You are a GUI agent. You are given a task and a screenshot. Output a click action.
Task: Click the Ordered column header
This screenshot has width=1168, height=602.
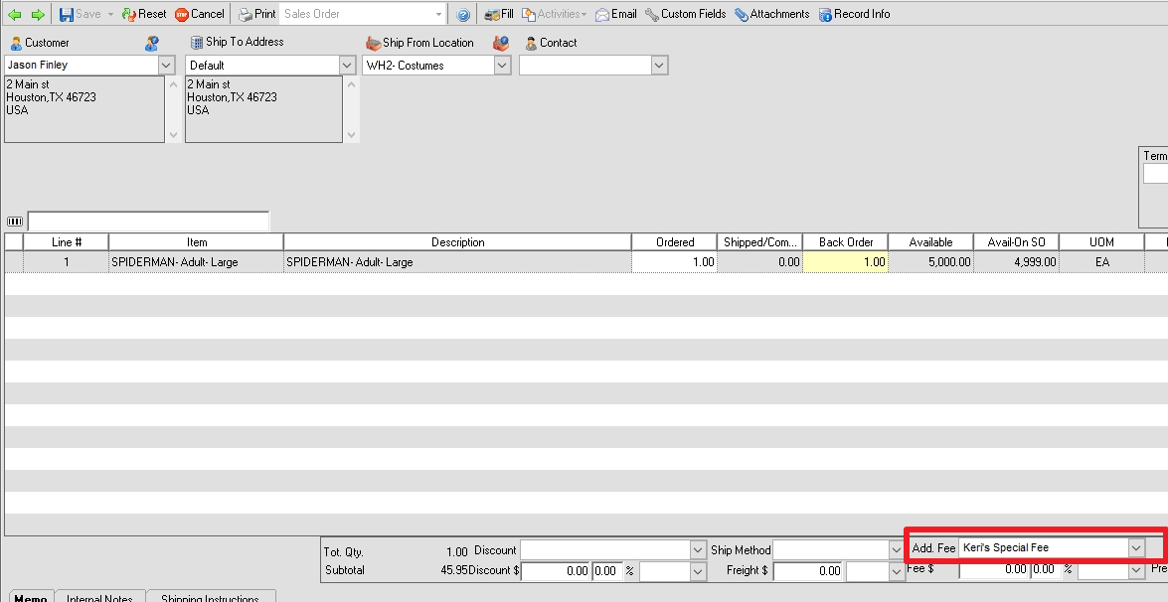pos(675,242)
